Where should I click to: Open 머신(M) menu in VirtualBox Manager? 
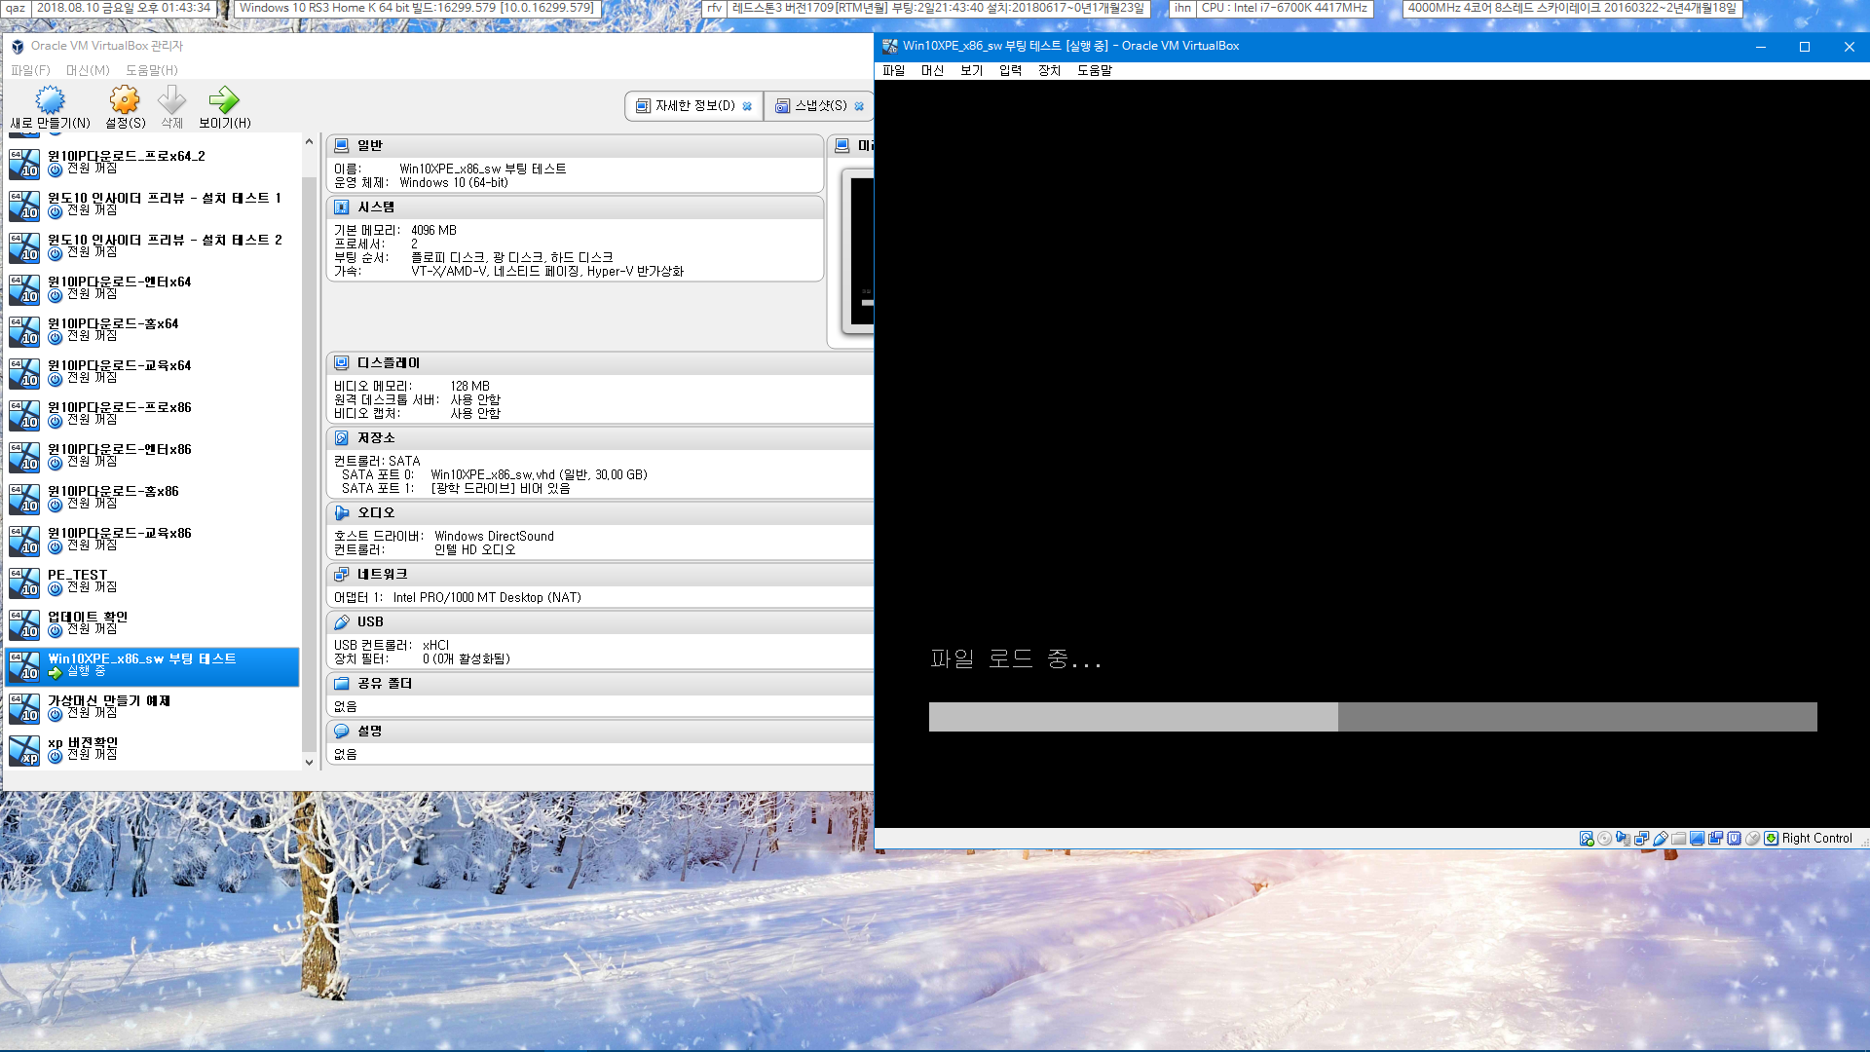[88, 70]
